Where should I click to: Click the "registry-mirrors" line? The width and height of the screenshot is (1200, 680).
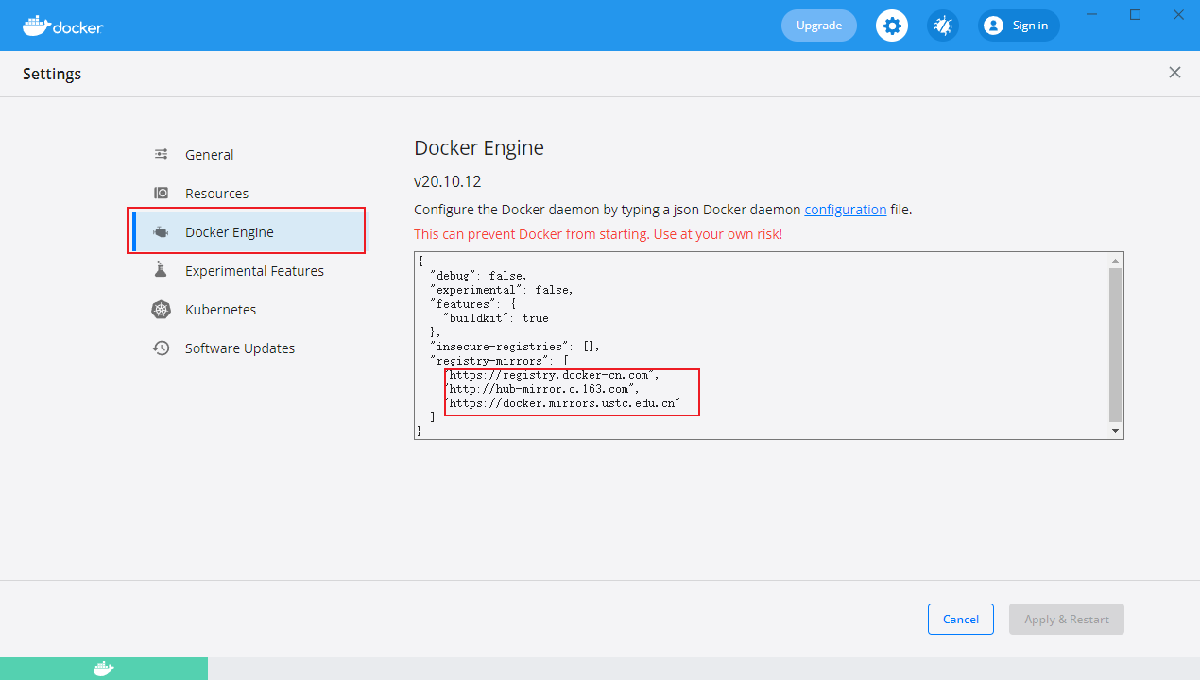[499, 361]
